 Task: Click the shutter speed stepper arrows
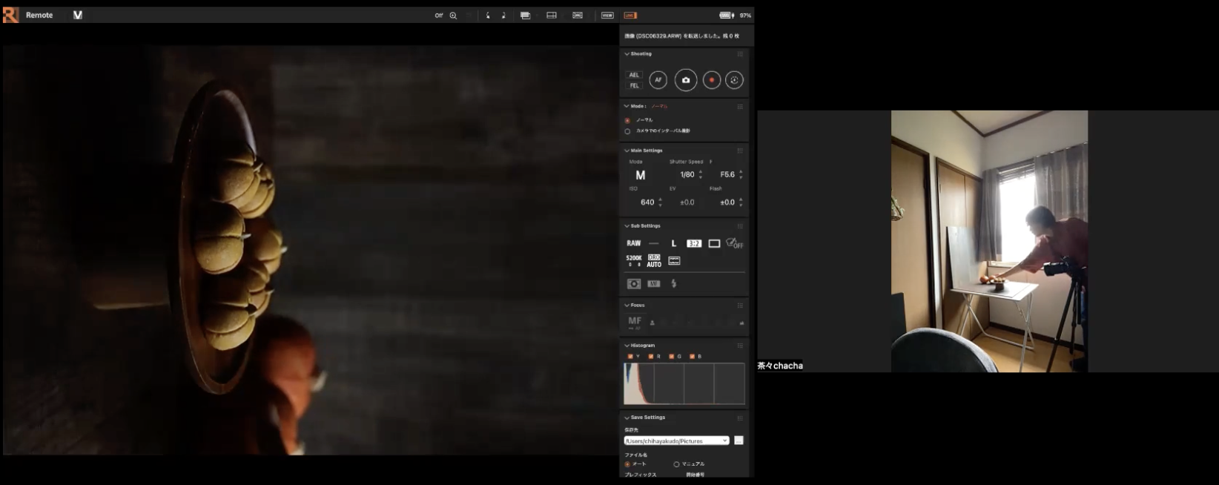click(x=701, y=175)
